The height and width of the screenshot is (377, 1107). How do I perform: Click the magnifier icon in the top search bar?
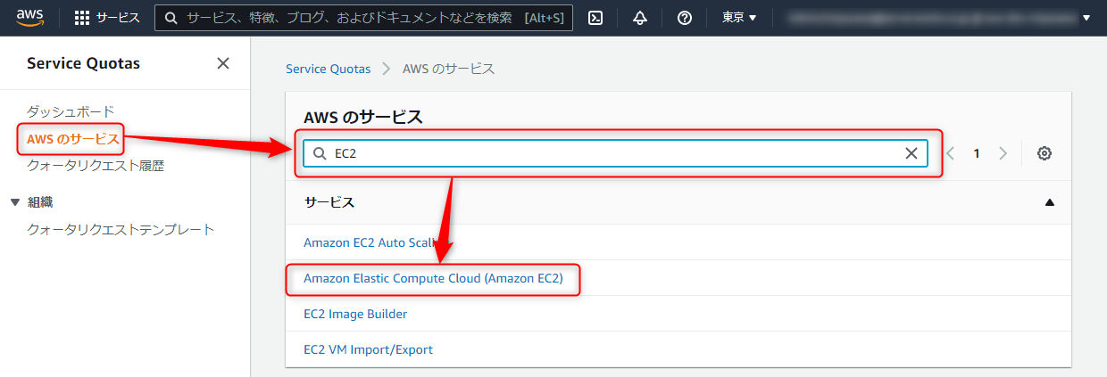tap(171, 18)
